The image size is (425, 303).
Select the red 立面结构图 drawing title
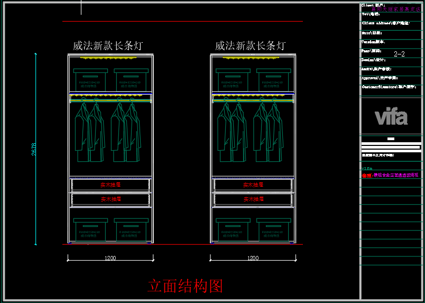pos(185,286)
